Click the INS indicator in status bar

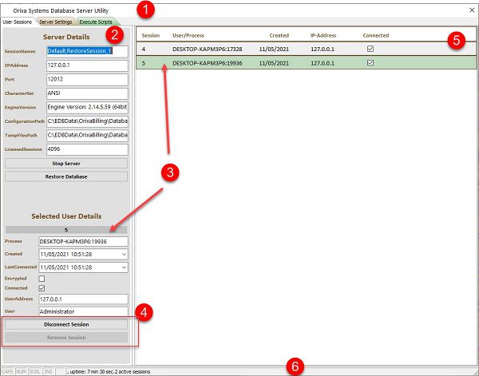[48, 372]
